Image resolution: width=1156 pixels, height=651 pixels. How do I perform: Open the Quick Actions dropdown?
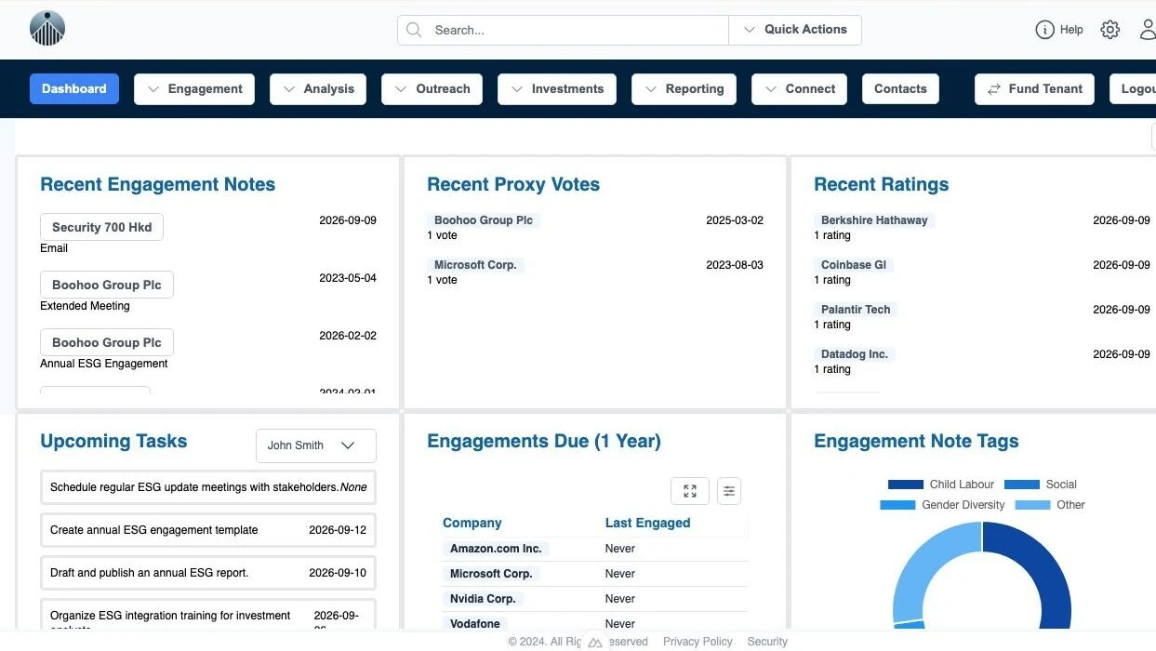(x=795, y=30)
